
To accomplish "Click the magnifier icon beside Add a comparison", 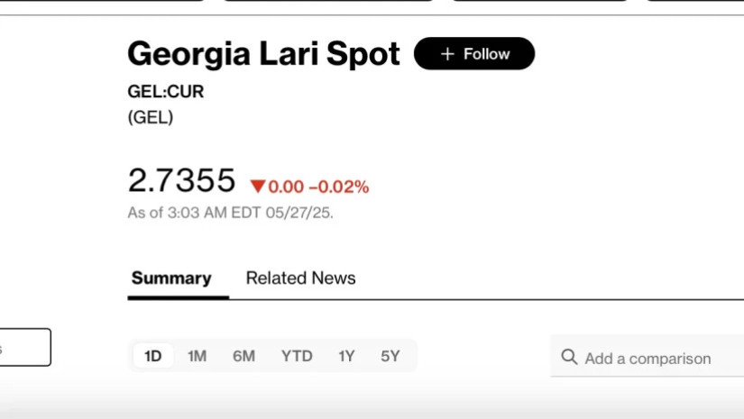I will tap(569, 357).
